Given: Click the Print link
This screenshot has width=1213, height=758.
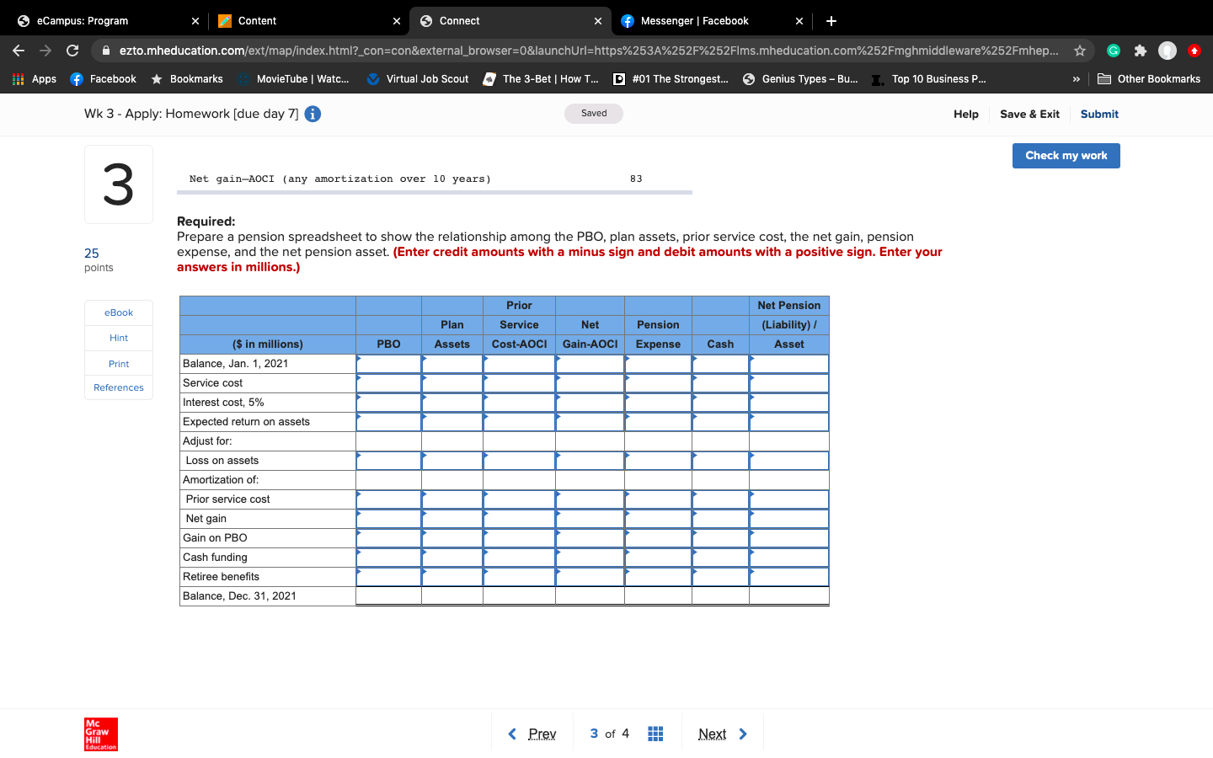Looking at the screenshot, I should [119, 364].
